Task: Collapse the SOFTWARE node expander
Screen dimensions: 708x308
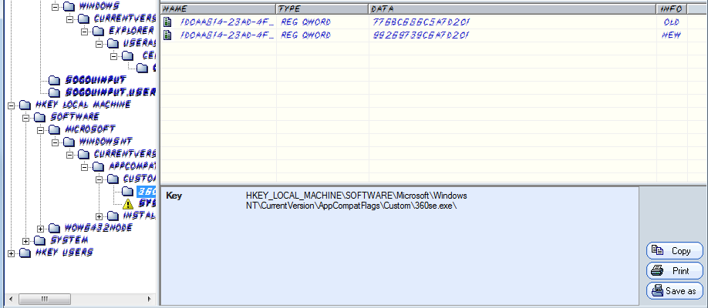Action: [x=25, y=117]
